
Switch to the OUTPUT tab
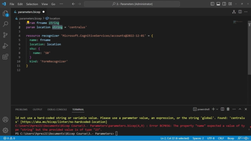point(38,110)
